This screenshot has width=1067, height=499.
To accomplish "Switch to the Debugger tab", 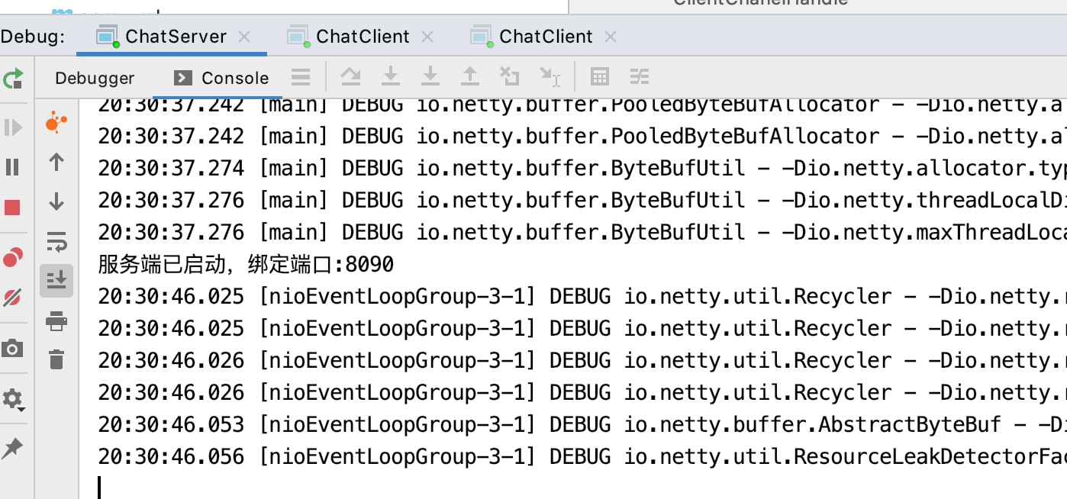I will (95, 78).
